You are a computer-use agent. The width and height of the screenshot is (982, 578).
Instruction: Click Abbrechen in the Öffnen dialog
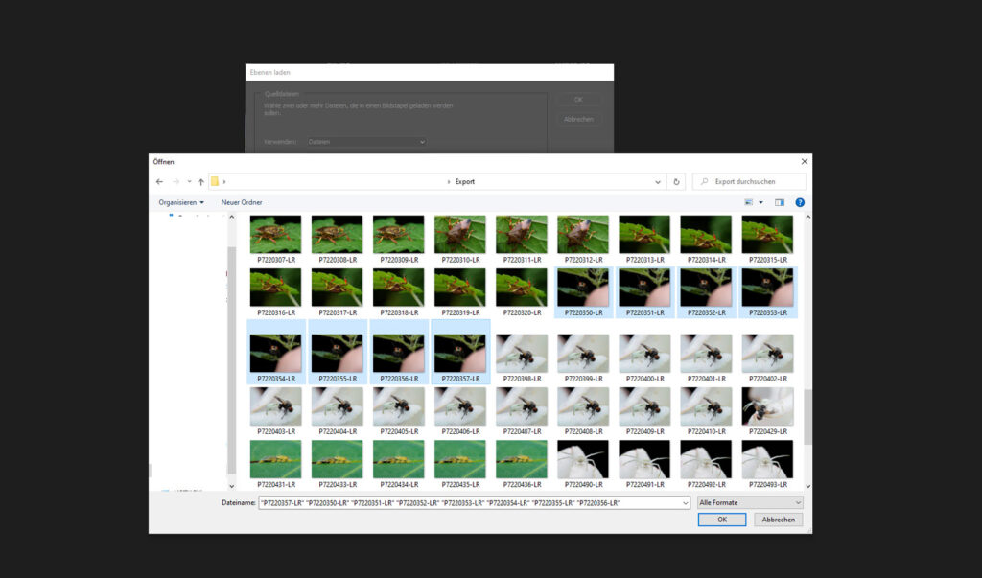click(x=779, y=520)
